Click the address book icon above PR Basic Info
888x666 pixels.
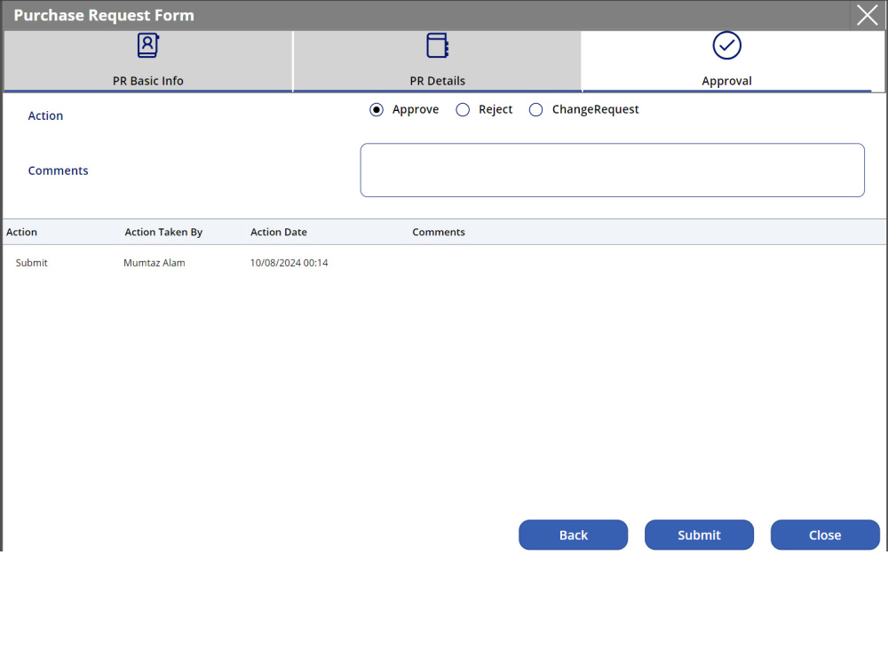coord(147,45)
